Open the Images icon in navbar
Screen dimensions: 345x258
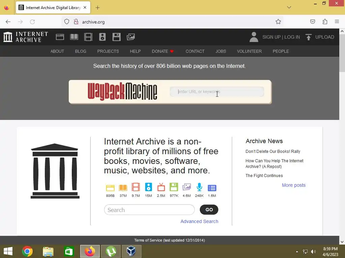coord(131,37)
